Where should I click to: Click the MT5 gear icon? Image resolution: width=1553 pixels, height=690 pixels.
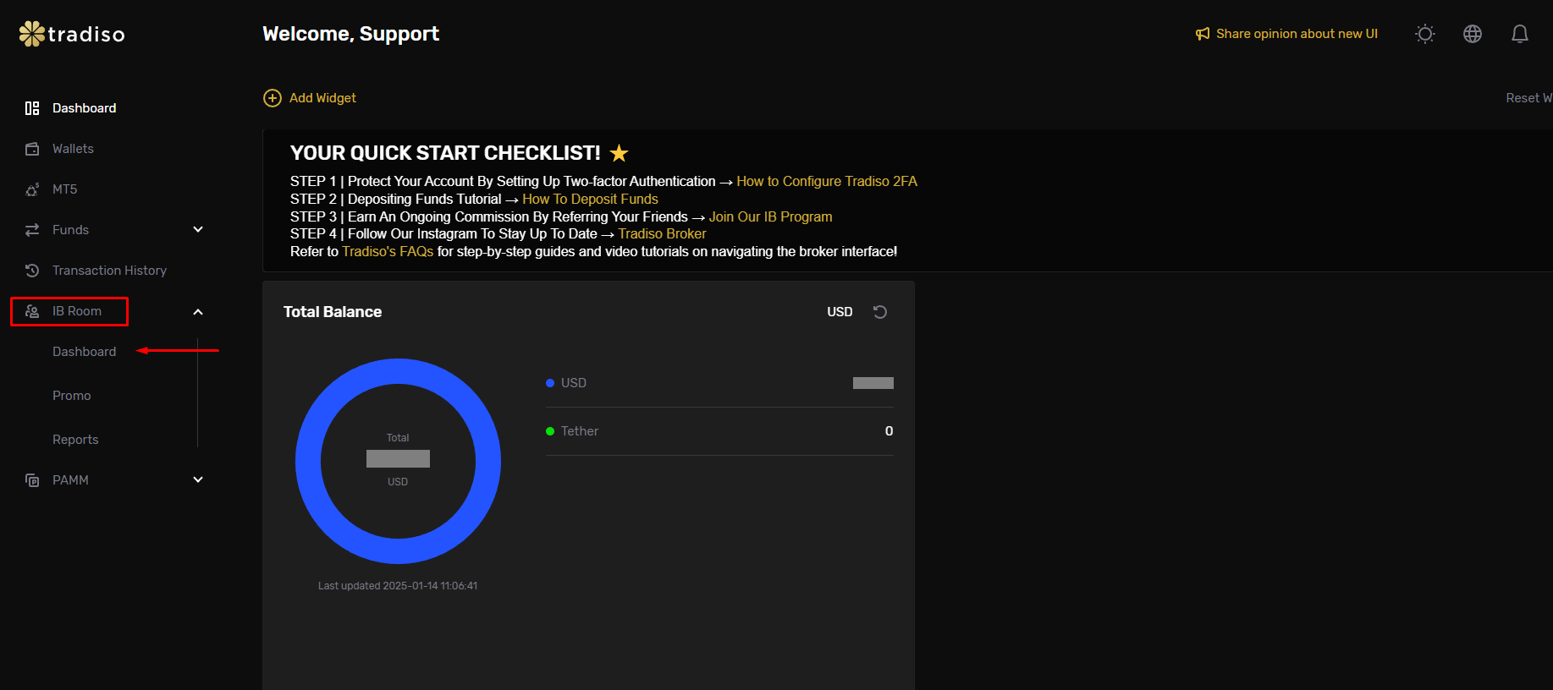(32, 189)
